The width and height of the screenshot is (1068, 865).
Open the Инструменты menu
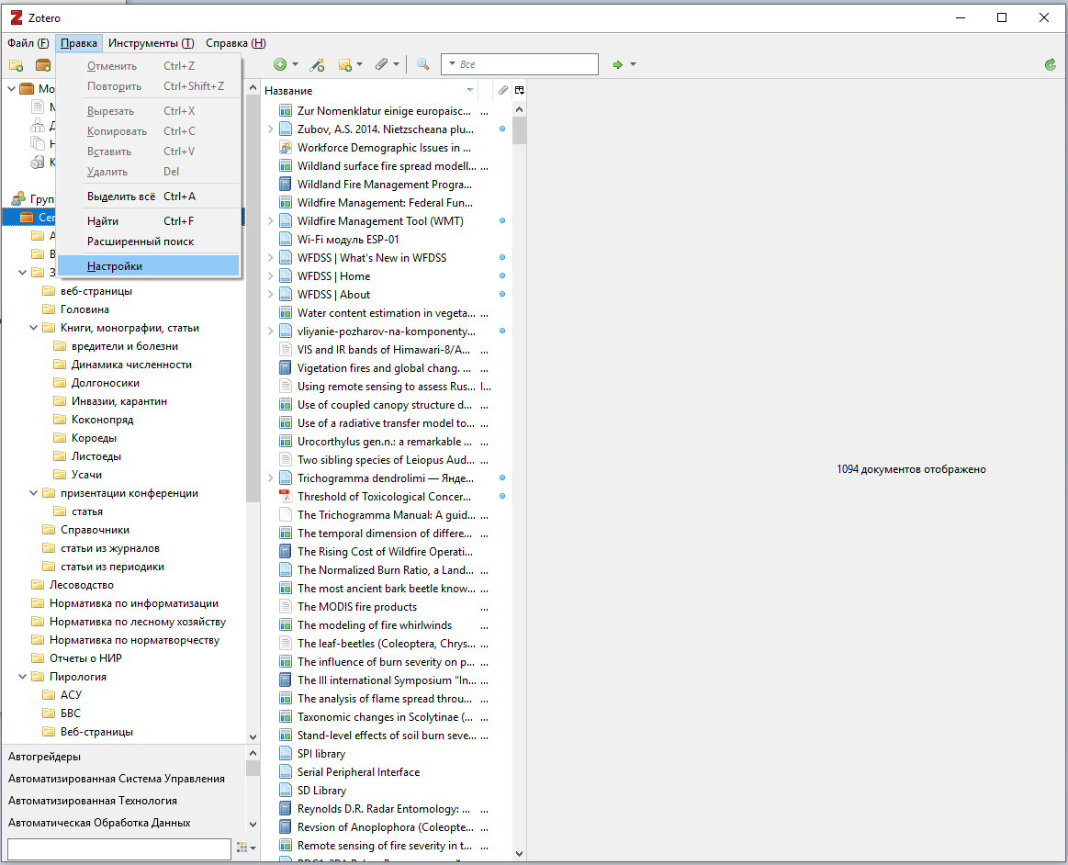click(x=151, y=43)
